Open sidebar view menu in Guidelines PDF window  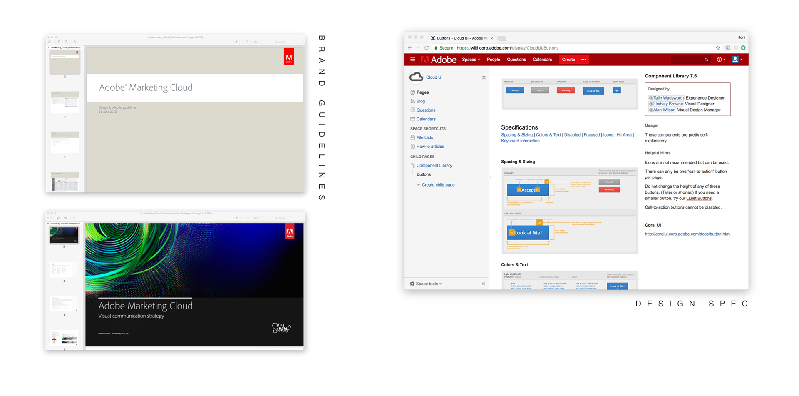point(50,42)
